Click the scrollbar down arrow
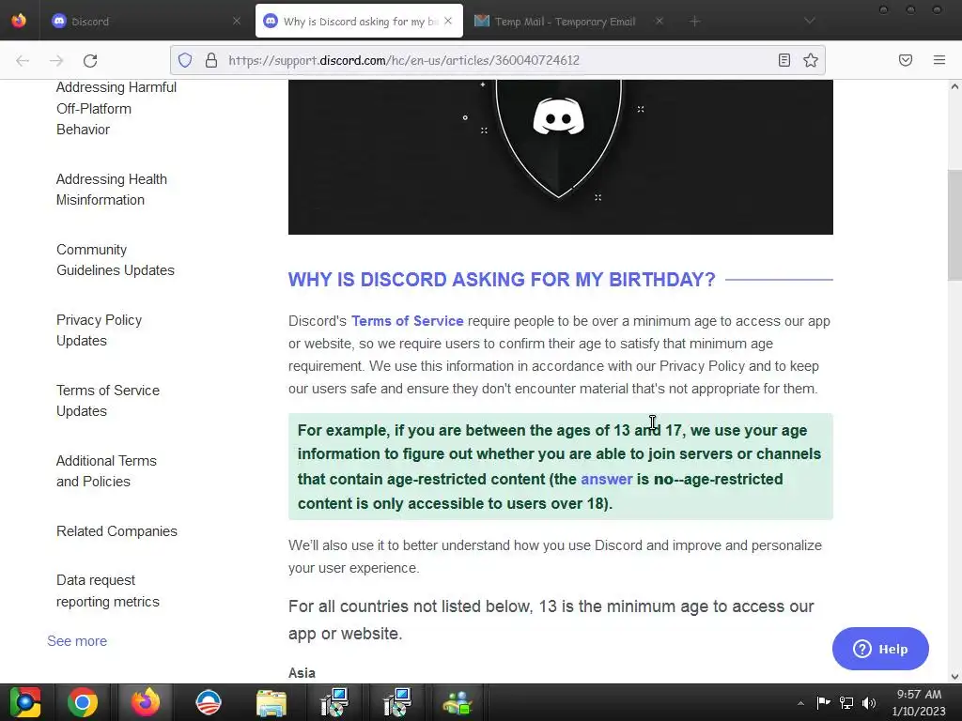Image resolution: width=962 pixels, height=721 pixels. 954,677
